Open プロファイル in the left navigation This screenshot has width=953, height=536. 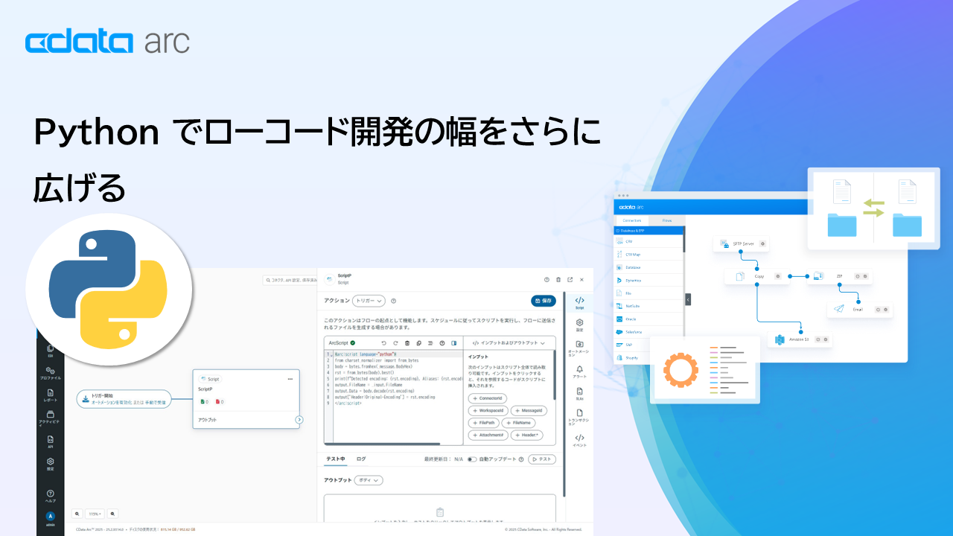click(x=51, y=373)
